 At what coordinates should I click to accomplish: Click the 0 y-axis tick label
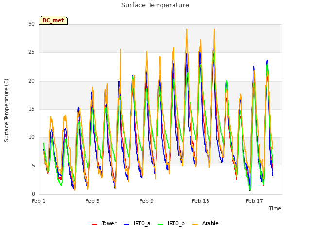(33, 194)
